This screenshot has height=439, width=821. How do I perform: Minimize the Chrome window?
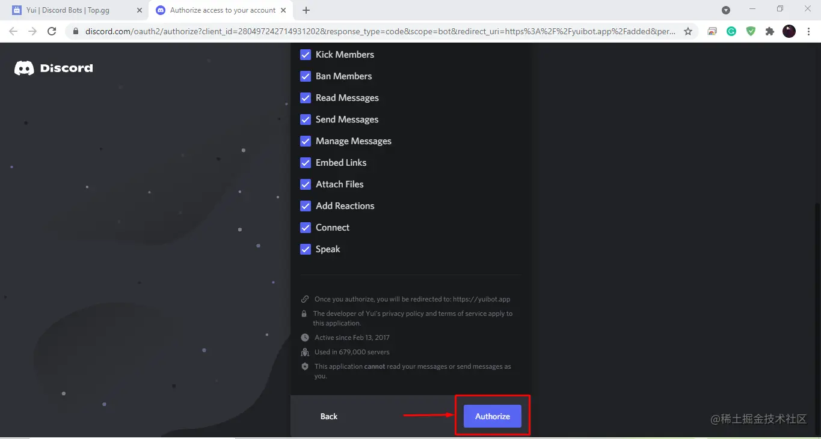(752, 9)
